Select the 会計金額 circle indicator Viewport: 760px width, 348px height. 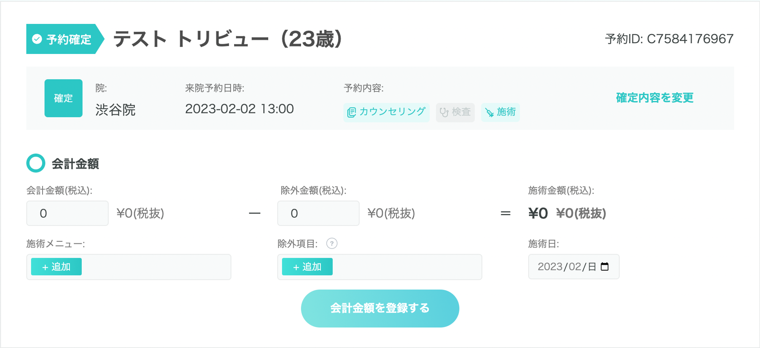(36, 163)
